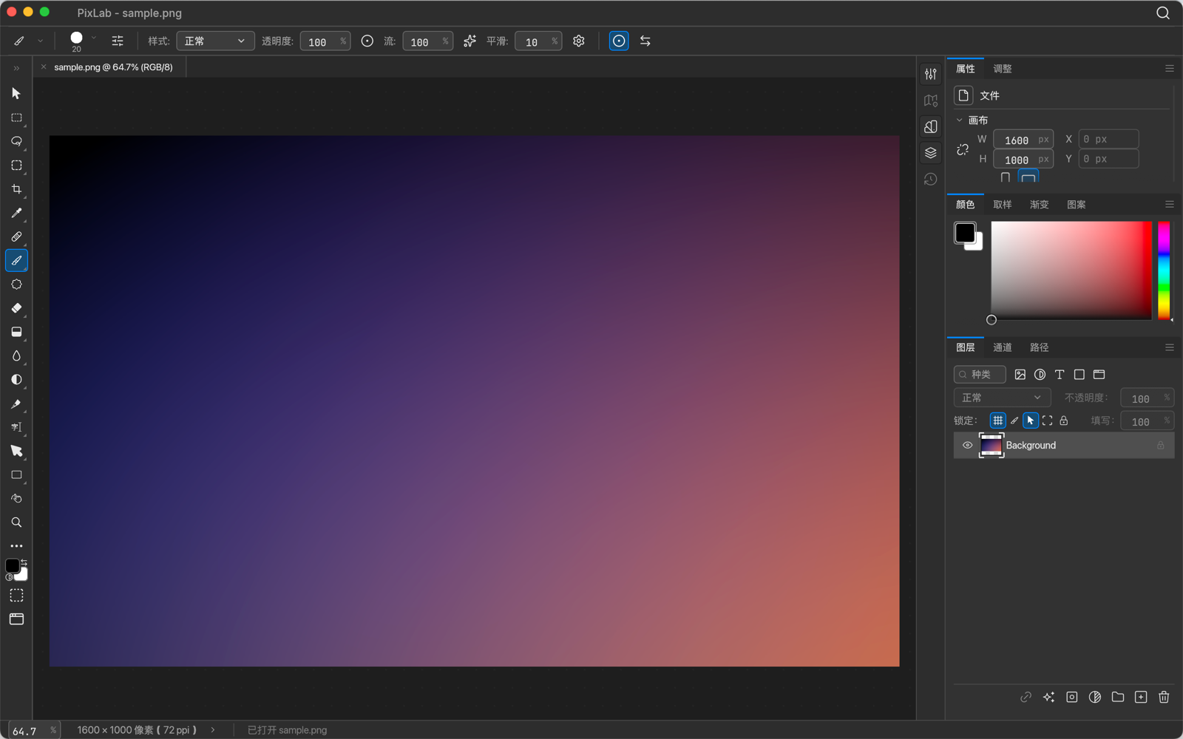Open the History panel dock icon
Image resolution: width=1183 pixels, height=739 pixels.
pyautogui.click(x=931, y=180)
